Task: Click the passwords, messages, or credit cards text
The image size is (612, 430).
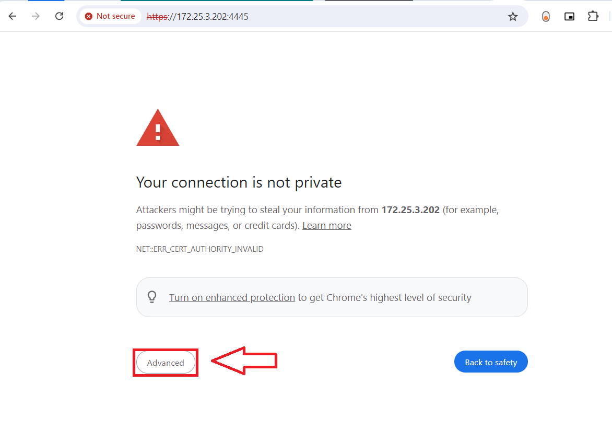Action: tap(217, 226)
